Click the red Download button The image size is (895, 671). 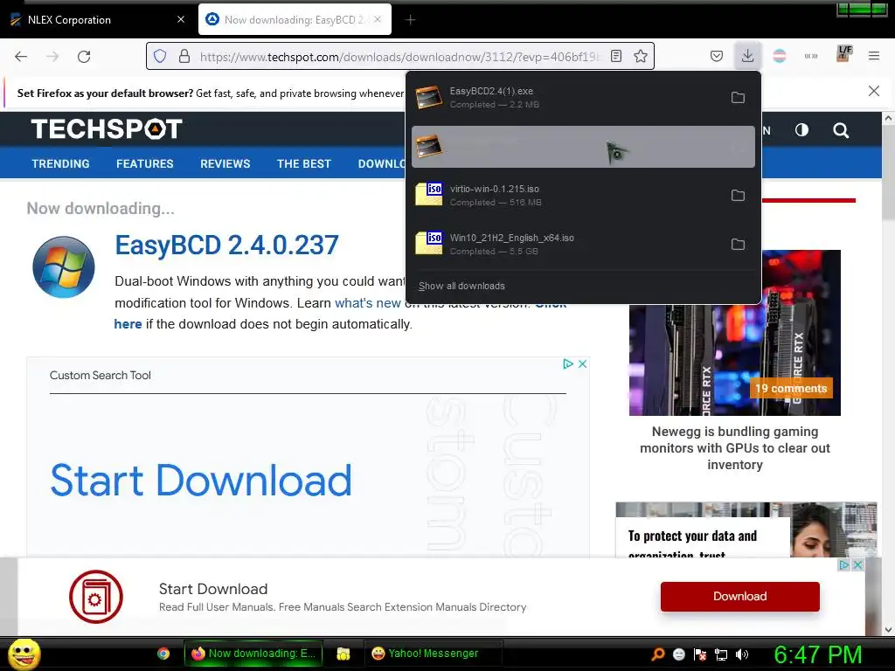click(x=739, y=596)
